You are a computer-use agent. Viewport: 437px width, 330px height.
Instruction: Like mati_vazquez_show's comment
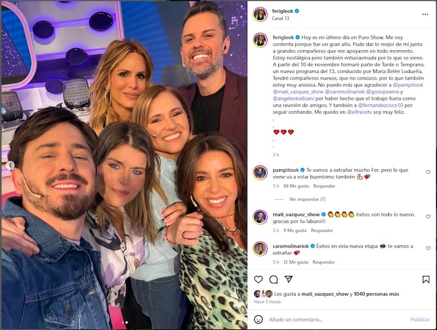[428, 217]
